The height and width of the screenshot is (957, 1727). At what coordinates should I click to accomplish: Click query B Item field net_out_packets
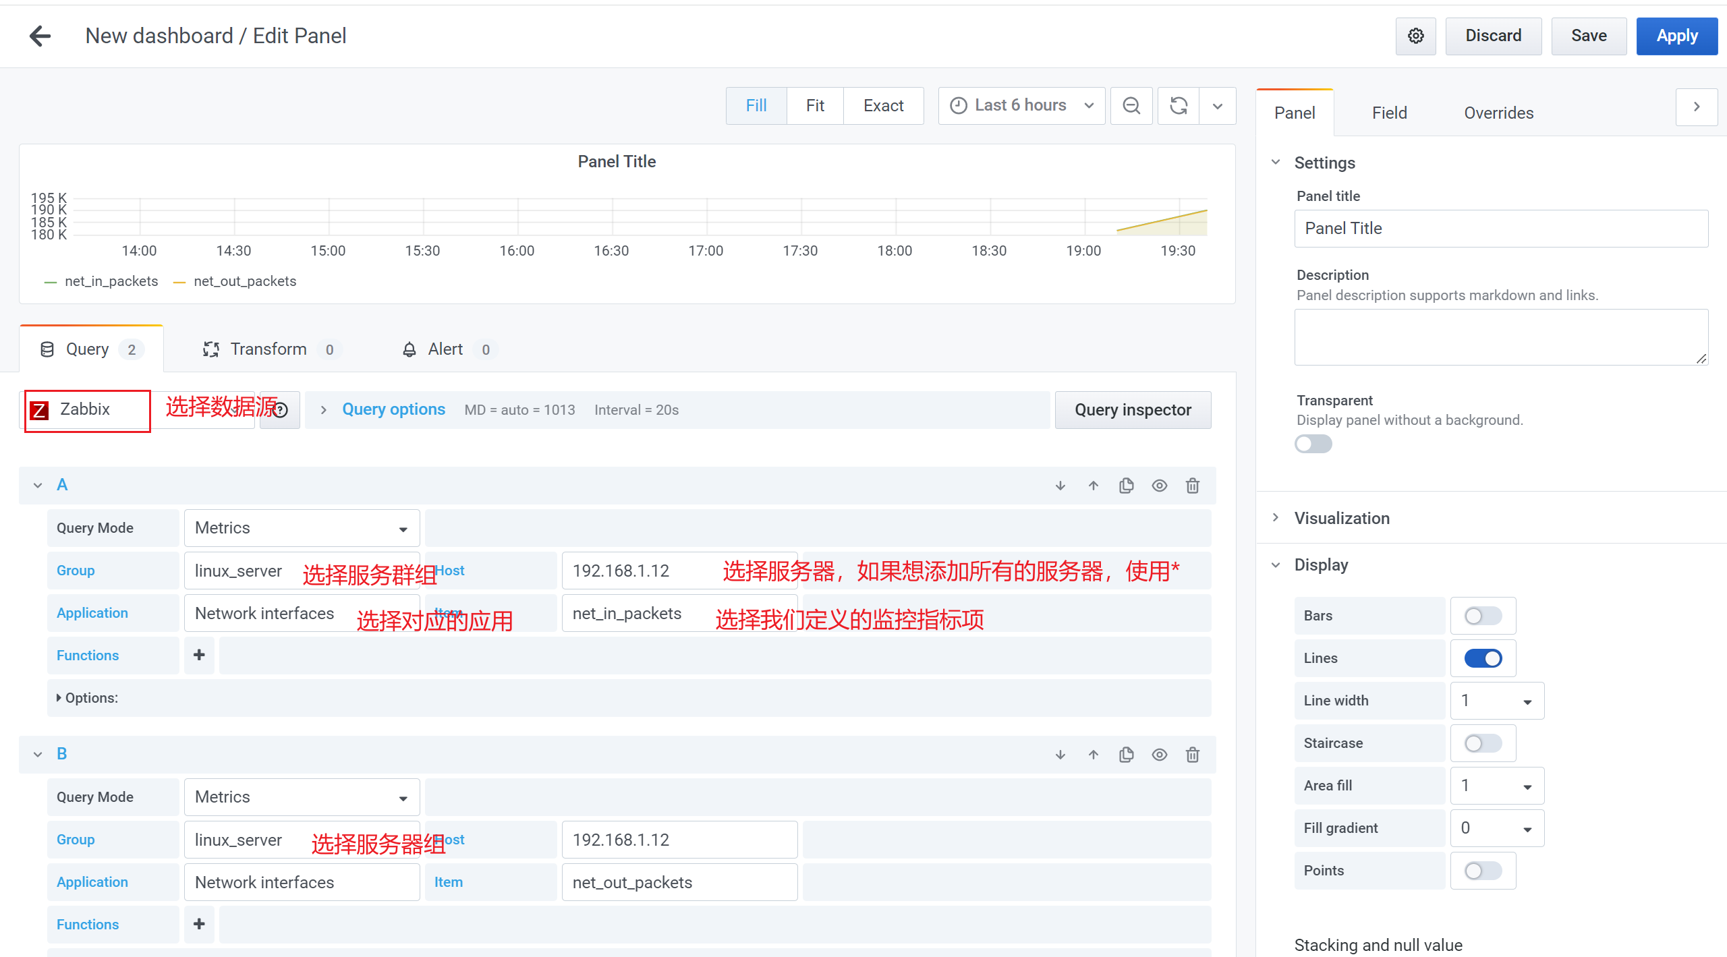679,882
